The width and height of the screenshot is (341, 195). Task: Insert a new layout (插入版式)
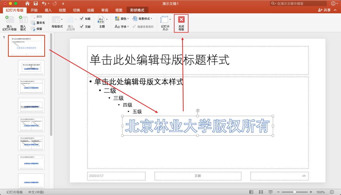[x=23, y=23]
